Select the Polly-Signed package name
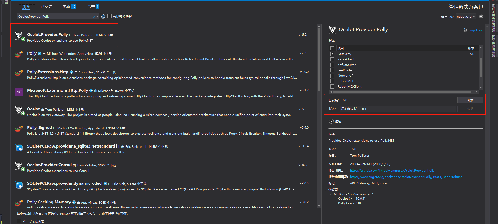 [40, 128]
